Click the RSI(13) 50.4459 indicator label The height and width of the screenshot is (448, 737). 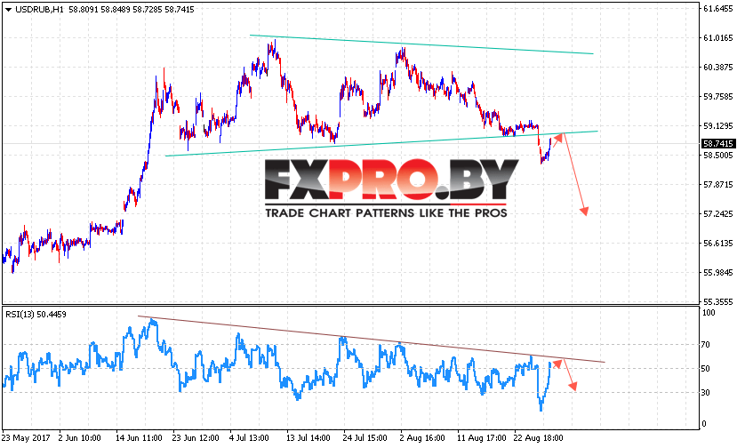point(36,314)
